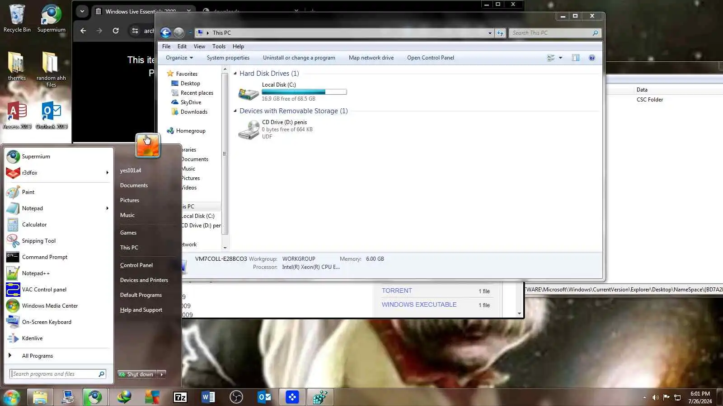Viewport: 723px width, 406px height.
Task: Open the volume control in system tray
Action: click(x=655, y=397)
